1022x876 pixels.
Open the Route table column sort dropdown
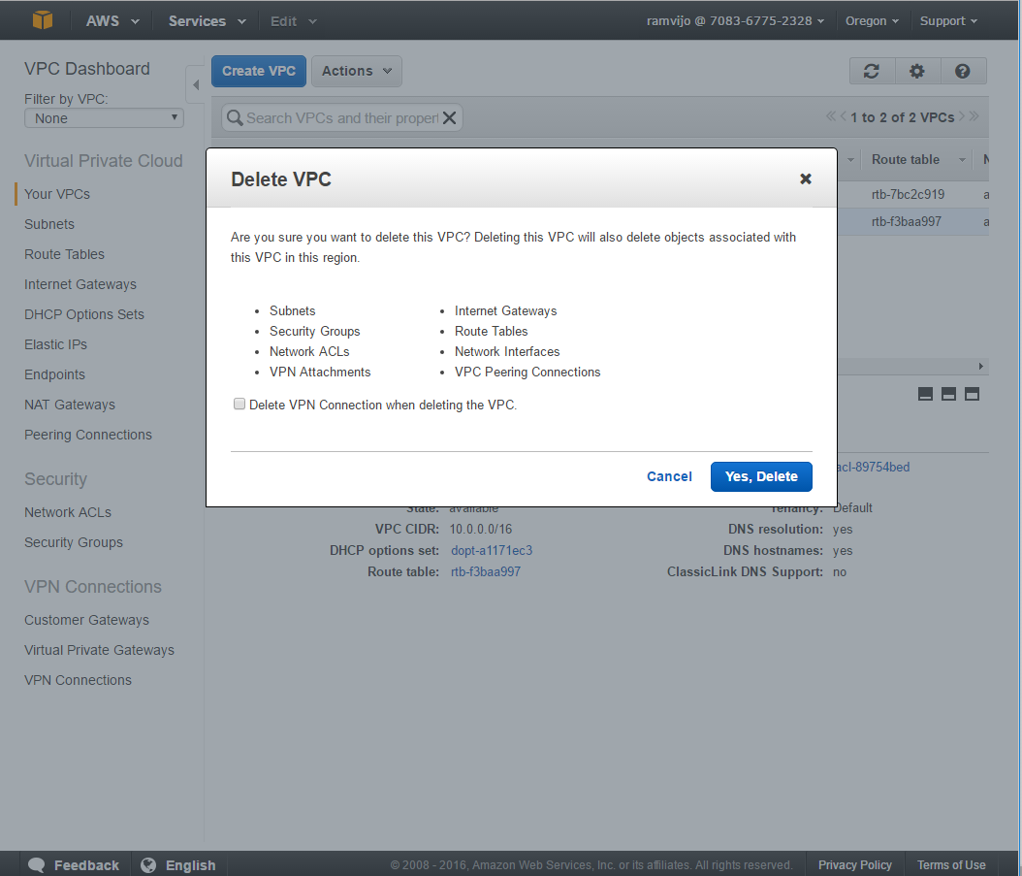pyautogui.click(x=962, y=159)
